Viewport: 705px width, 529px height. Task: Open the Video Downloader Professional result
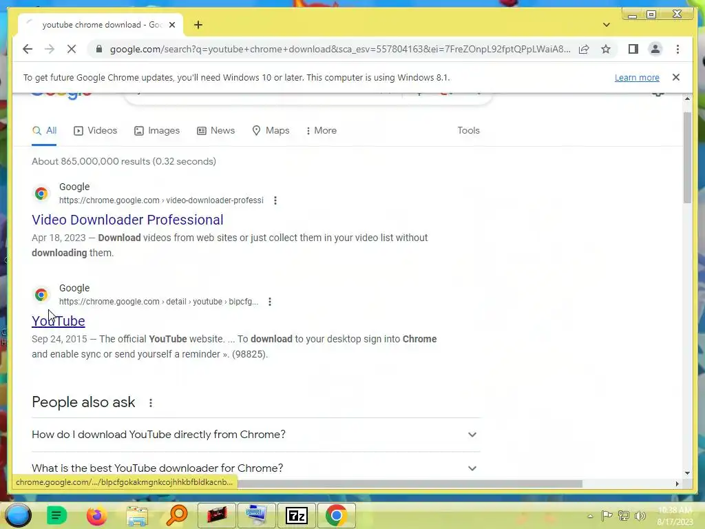tap(127, 220)
